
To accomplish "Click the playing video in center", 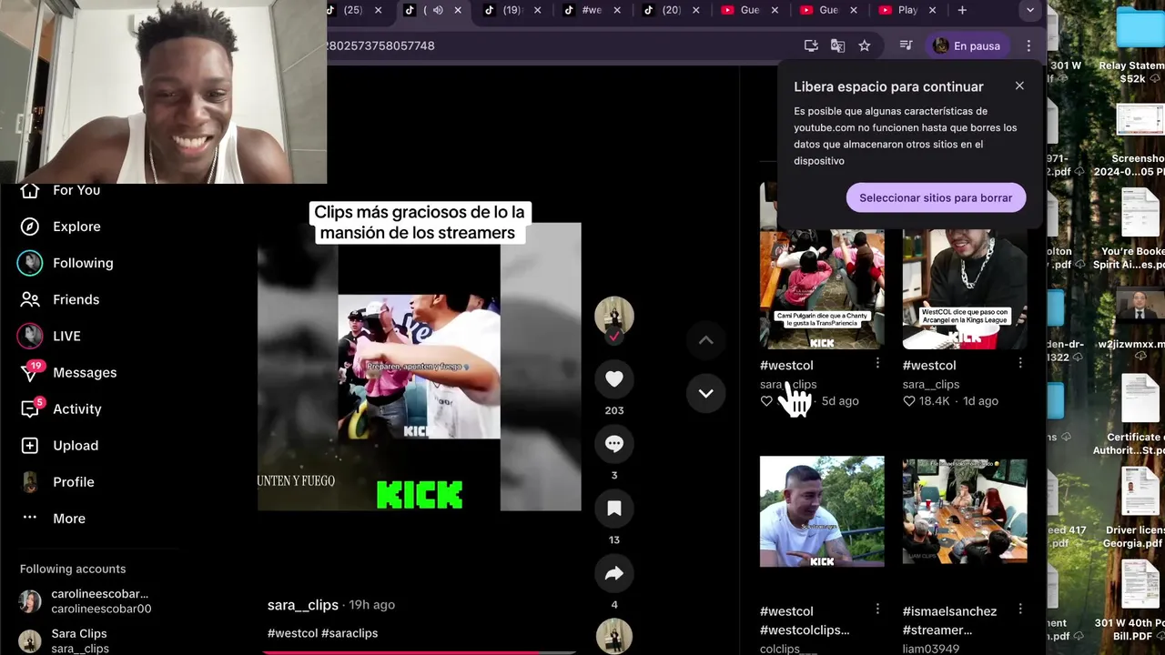I will click(x=419, y=367).
